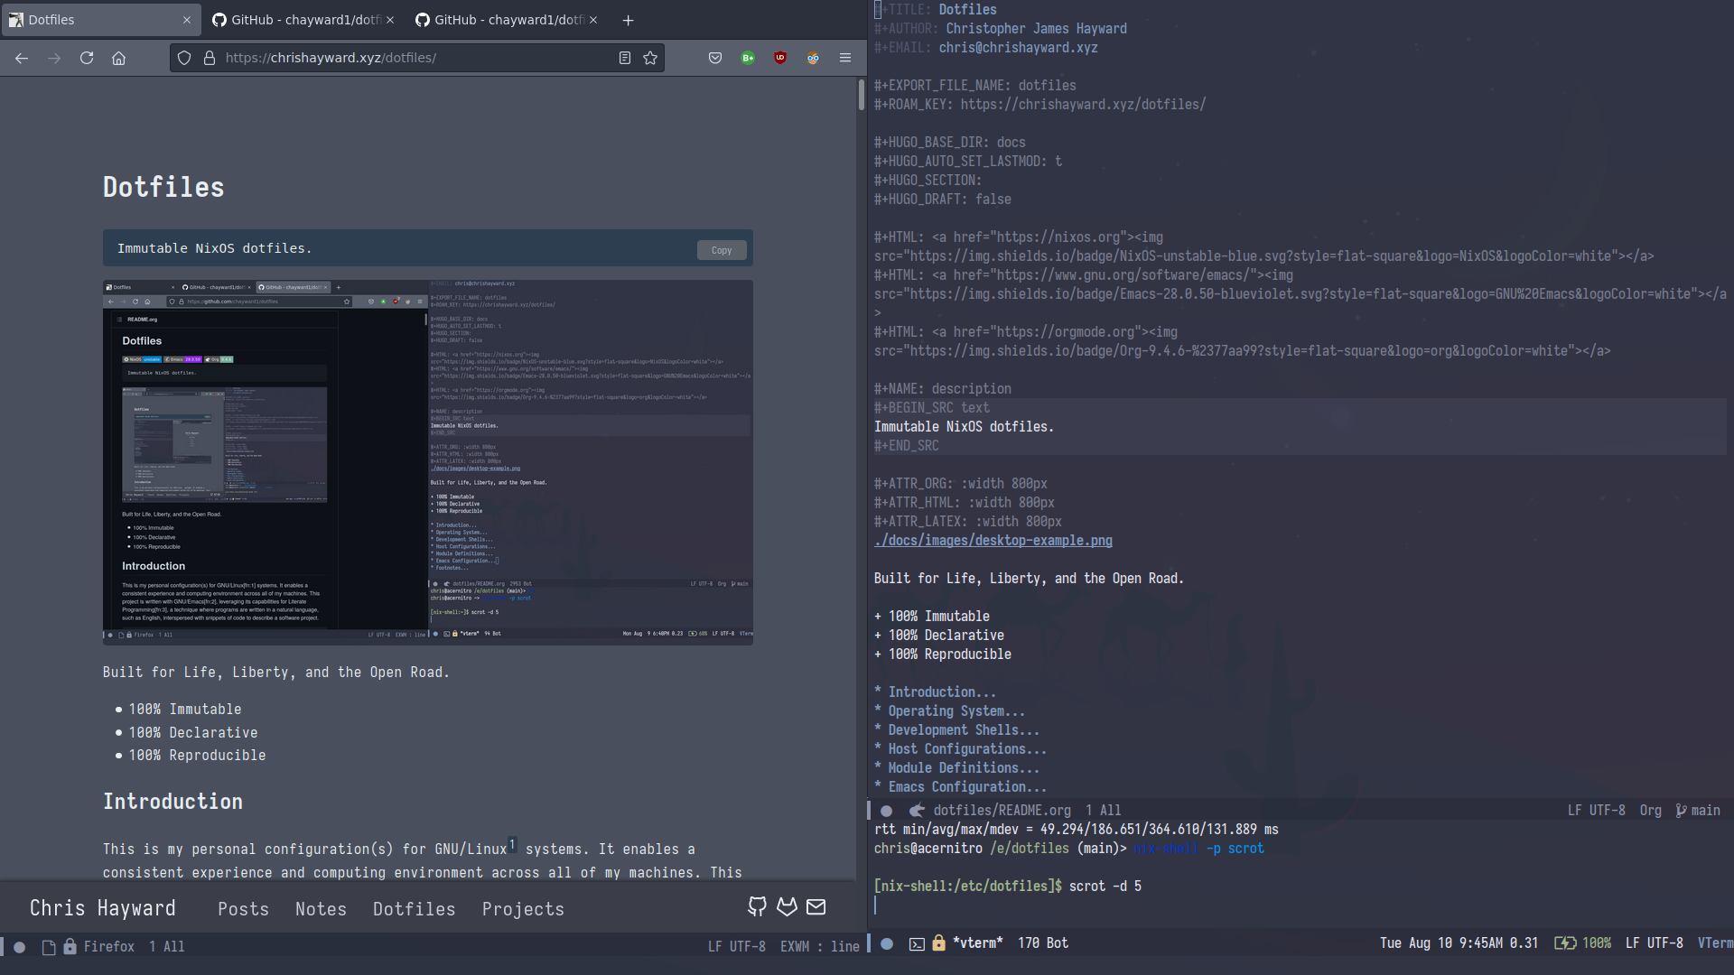Click the Firefox reader view icon
The height and width of the screenshot is (975, 1734).
pos(625,57)
